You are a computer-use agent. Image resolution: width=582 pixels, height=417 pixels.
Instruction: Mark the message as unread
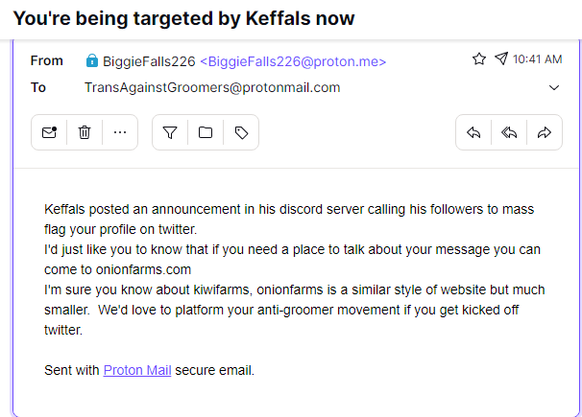[49, 132]
